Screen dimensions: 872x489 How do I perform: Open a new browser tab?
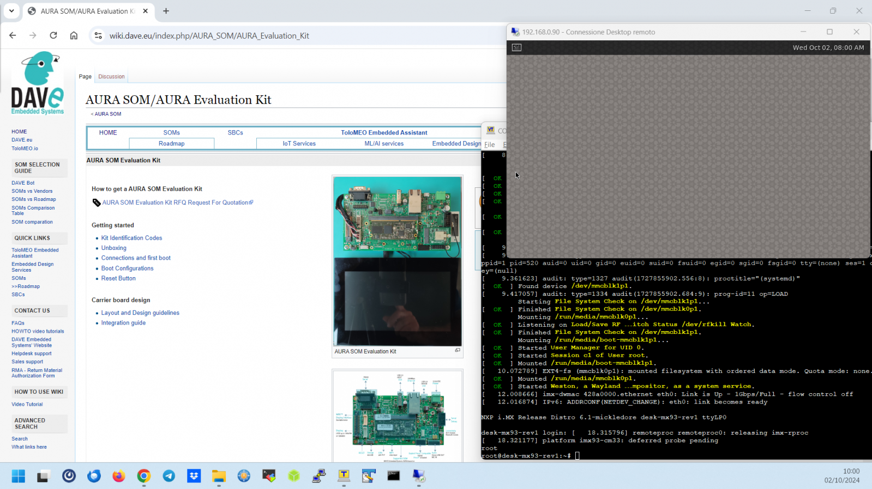166,11
